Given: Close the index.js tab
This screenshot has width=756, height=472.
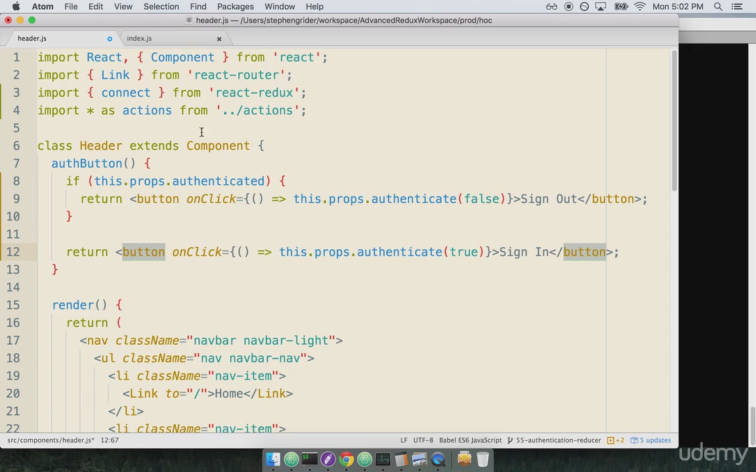Looking at the screenshot, I should [x=219, y=39].
